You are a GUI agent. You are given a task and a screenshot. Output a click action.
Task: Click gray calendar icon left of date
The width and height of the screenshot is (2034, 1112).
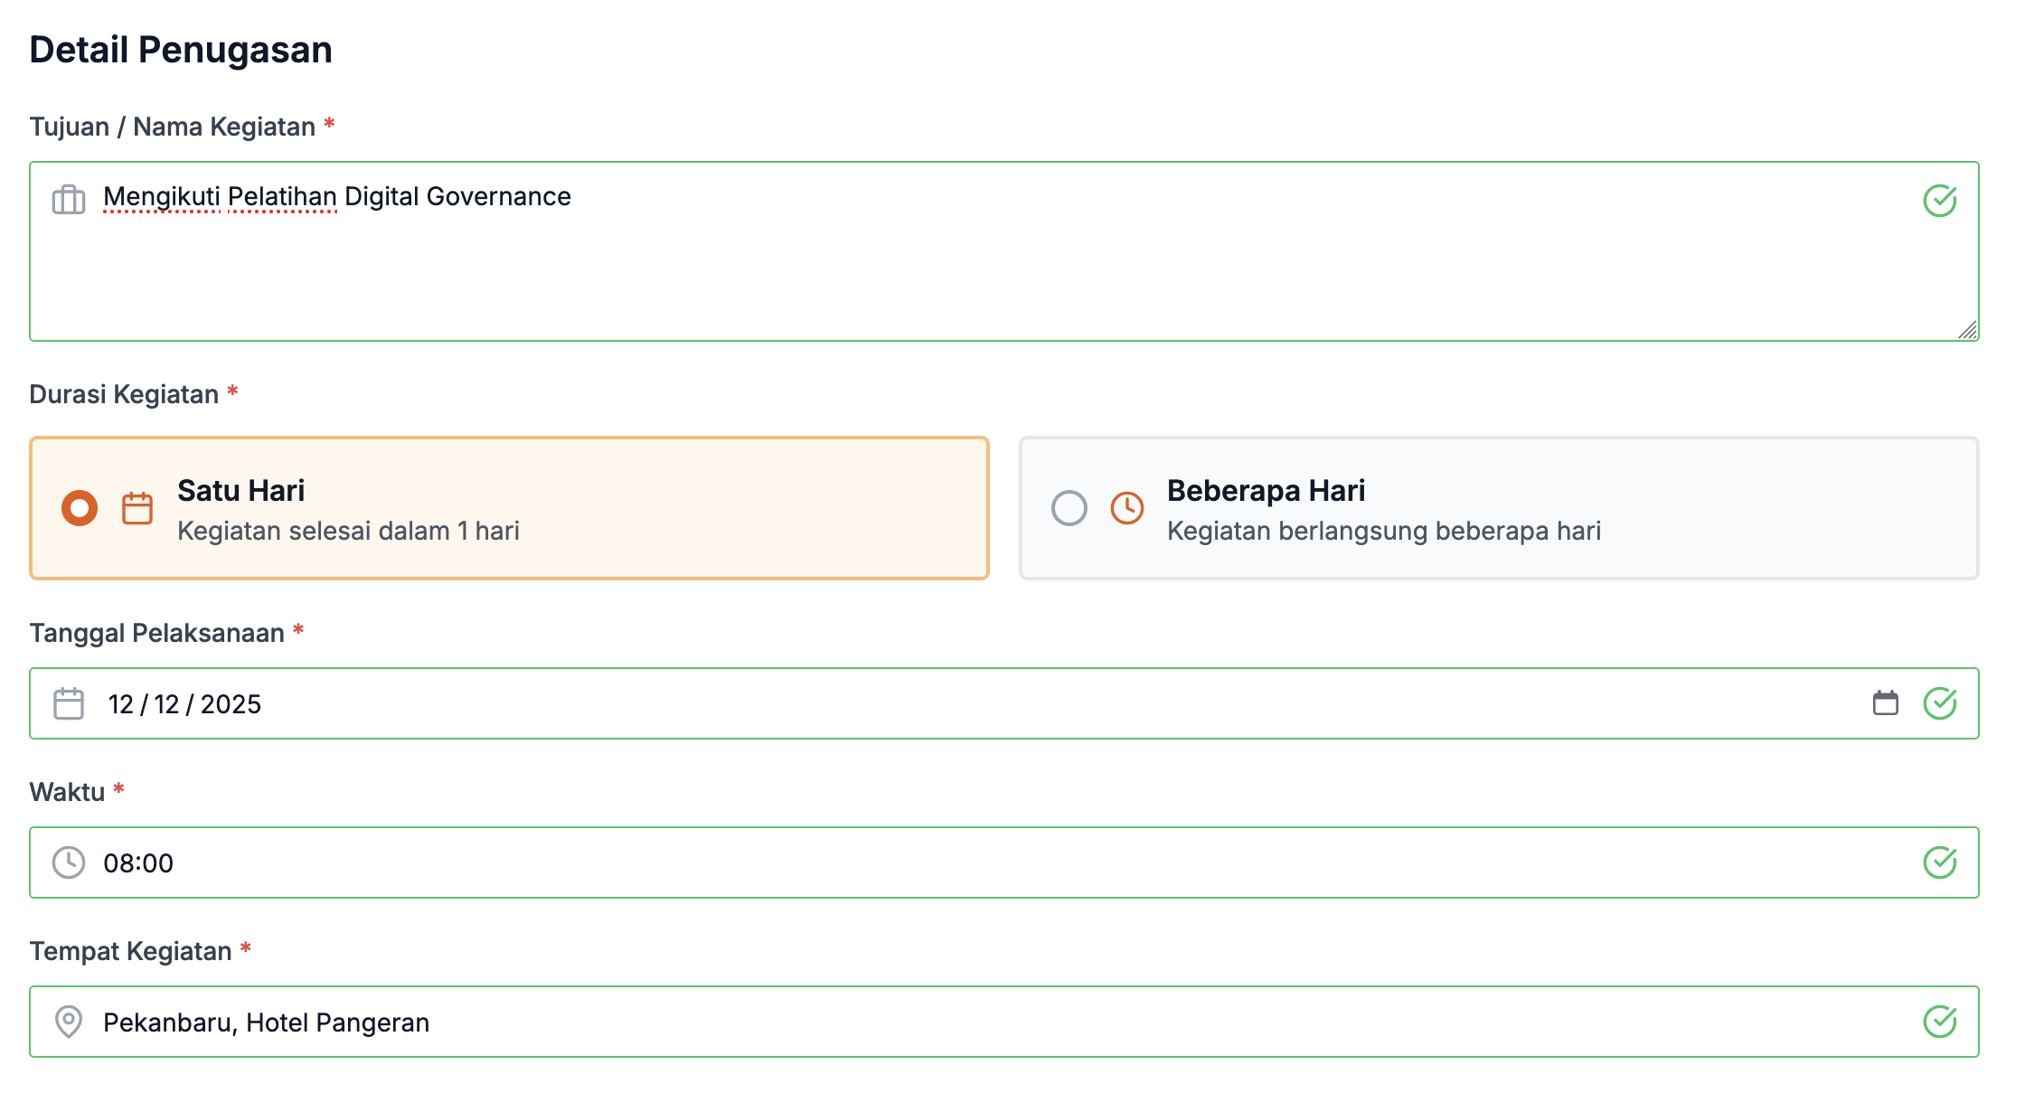tap(69, 703)
